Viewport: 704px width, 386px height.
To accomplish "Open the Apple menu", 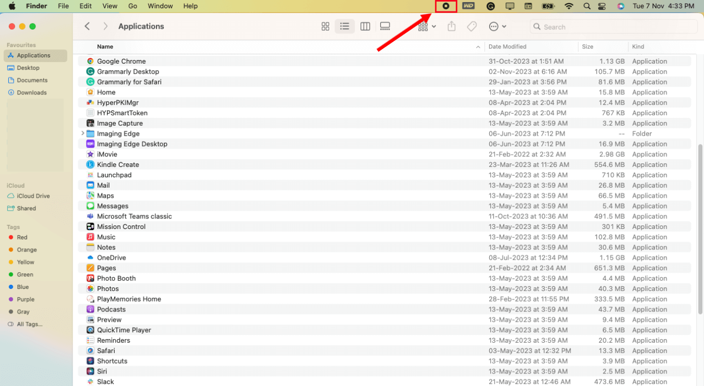I will 11,6.
